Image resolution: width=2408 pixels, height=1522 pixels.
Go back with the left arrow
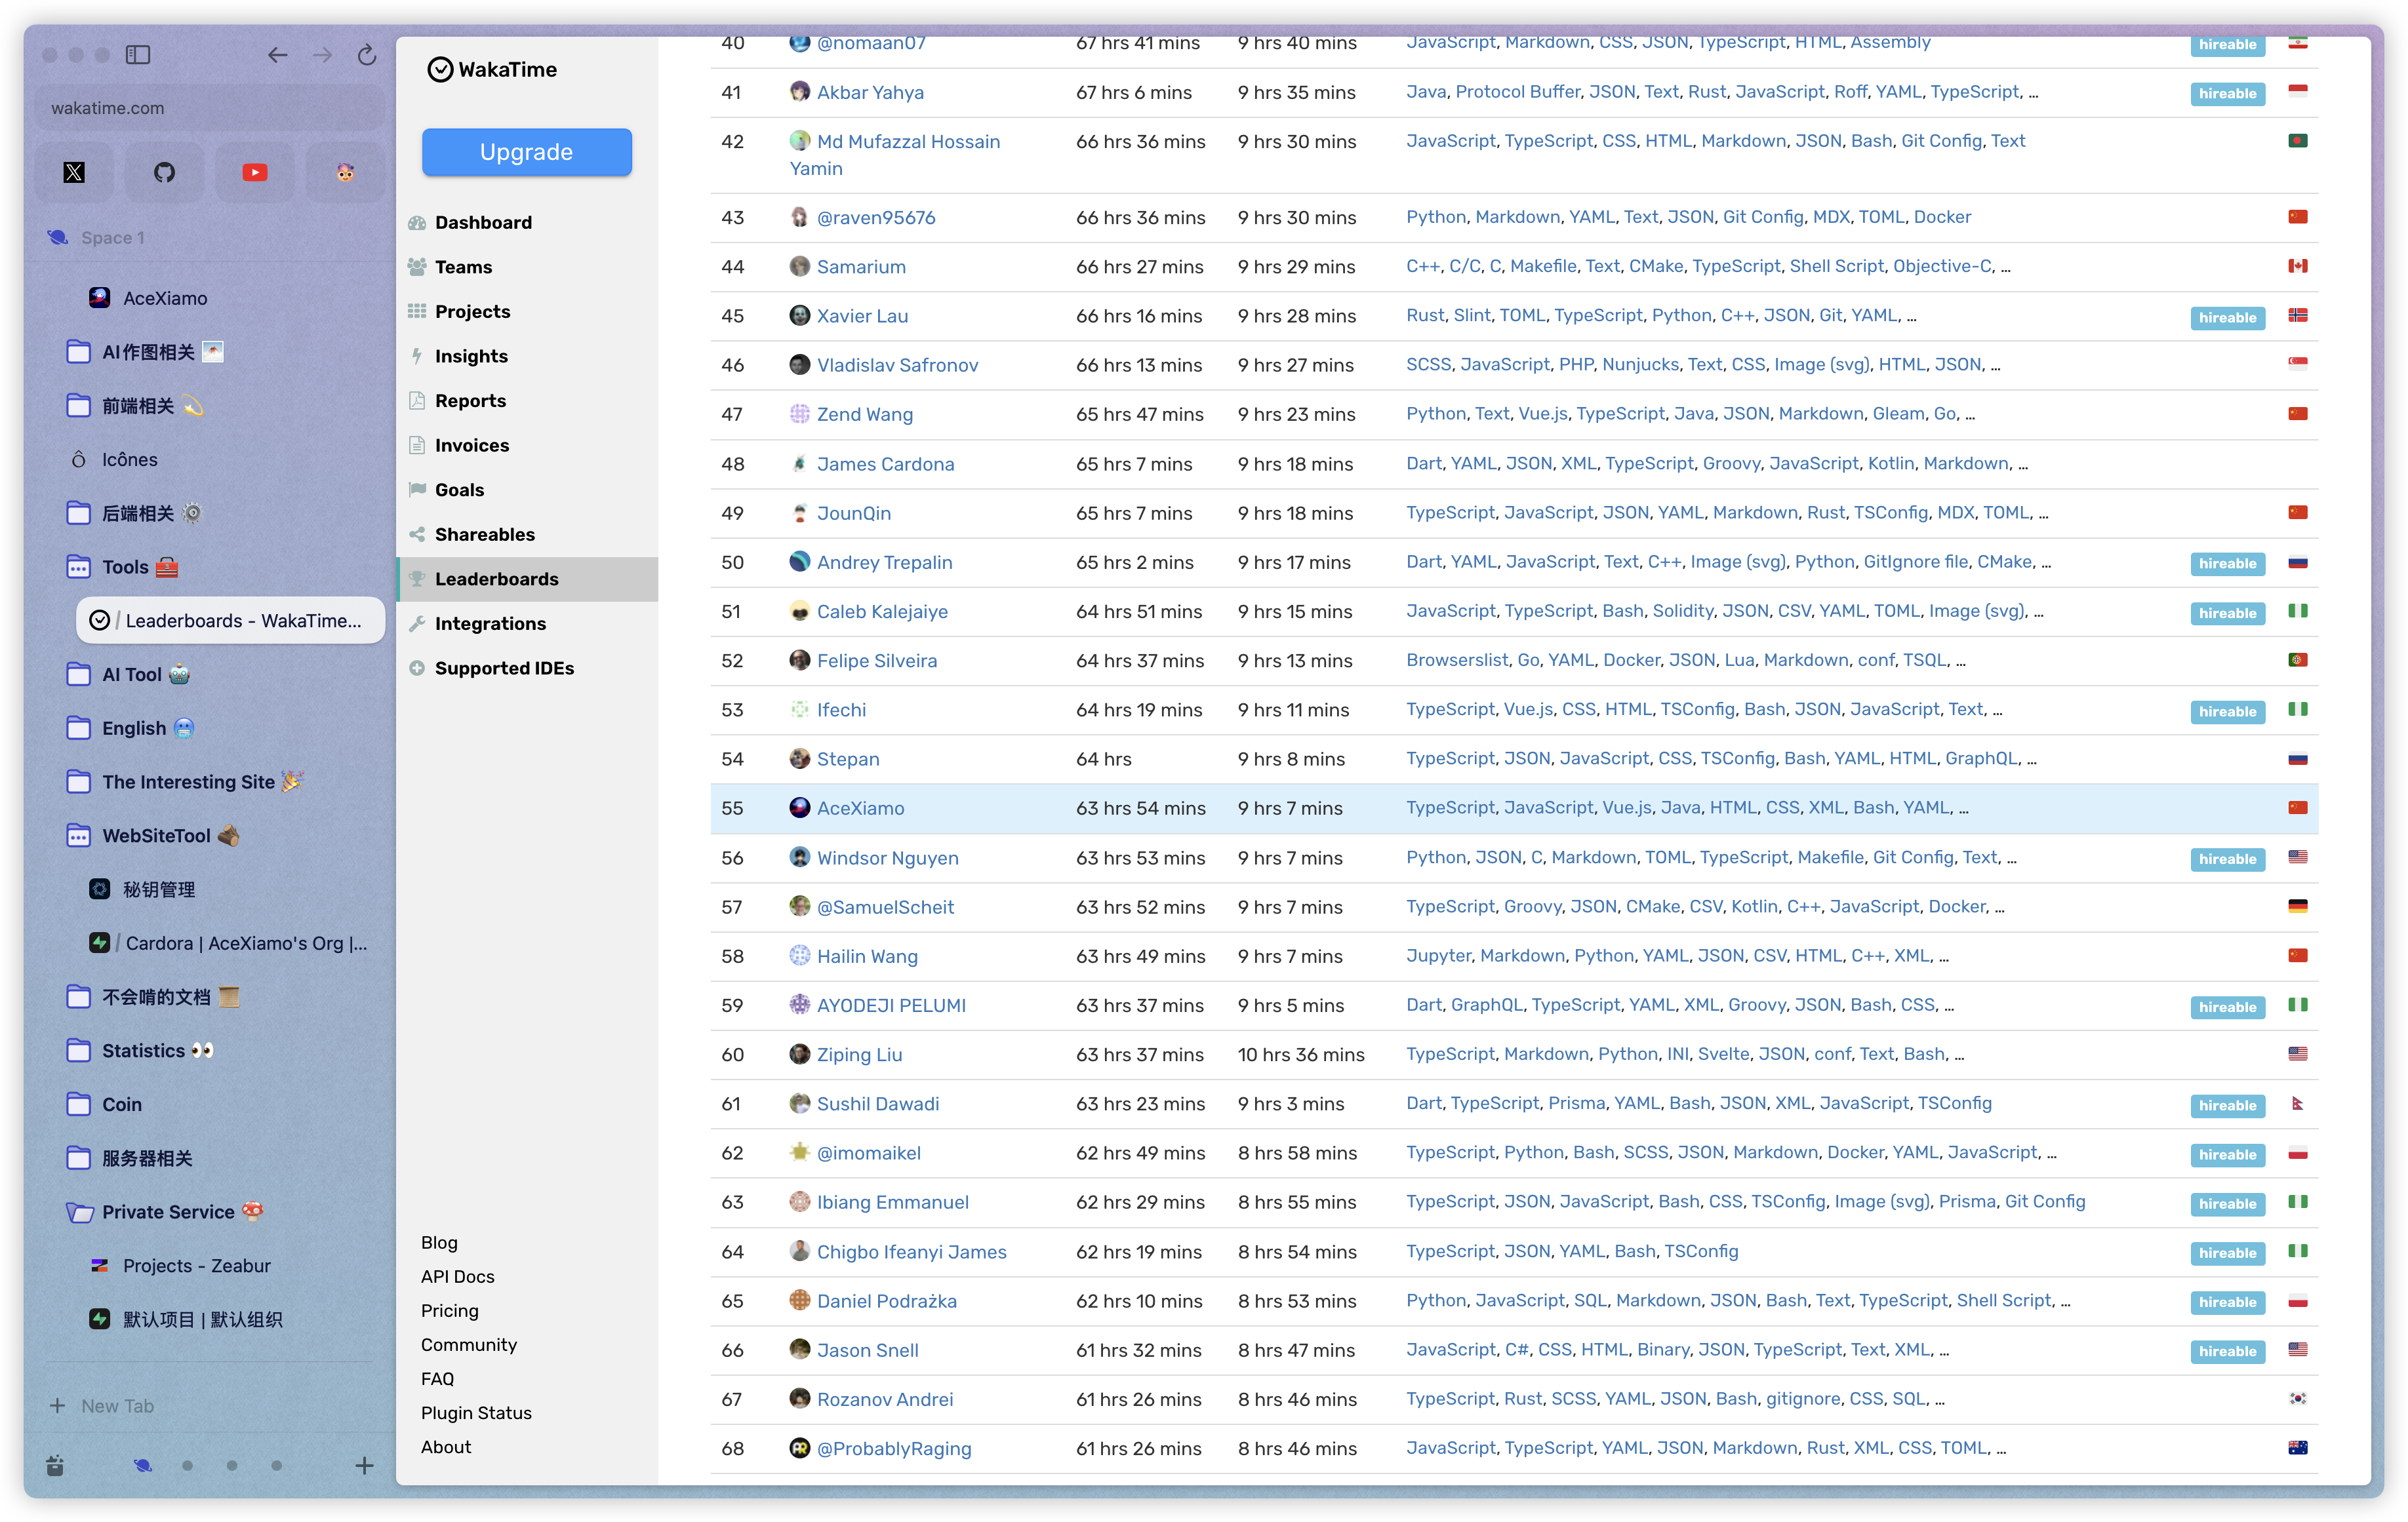click(x=277, y=55)
